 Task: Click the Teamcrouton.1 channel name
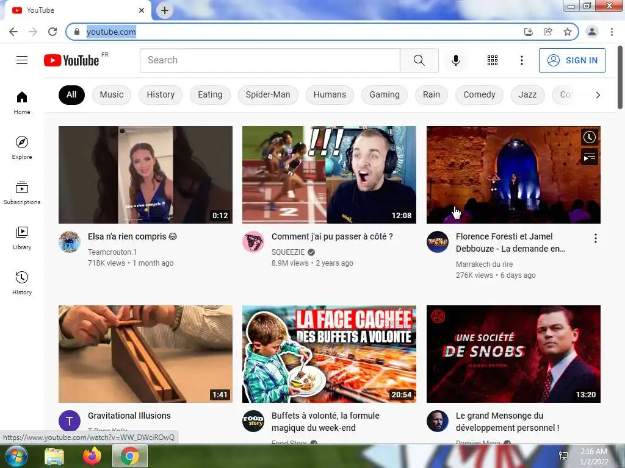pyautogui.click(x=112, y=252)
